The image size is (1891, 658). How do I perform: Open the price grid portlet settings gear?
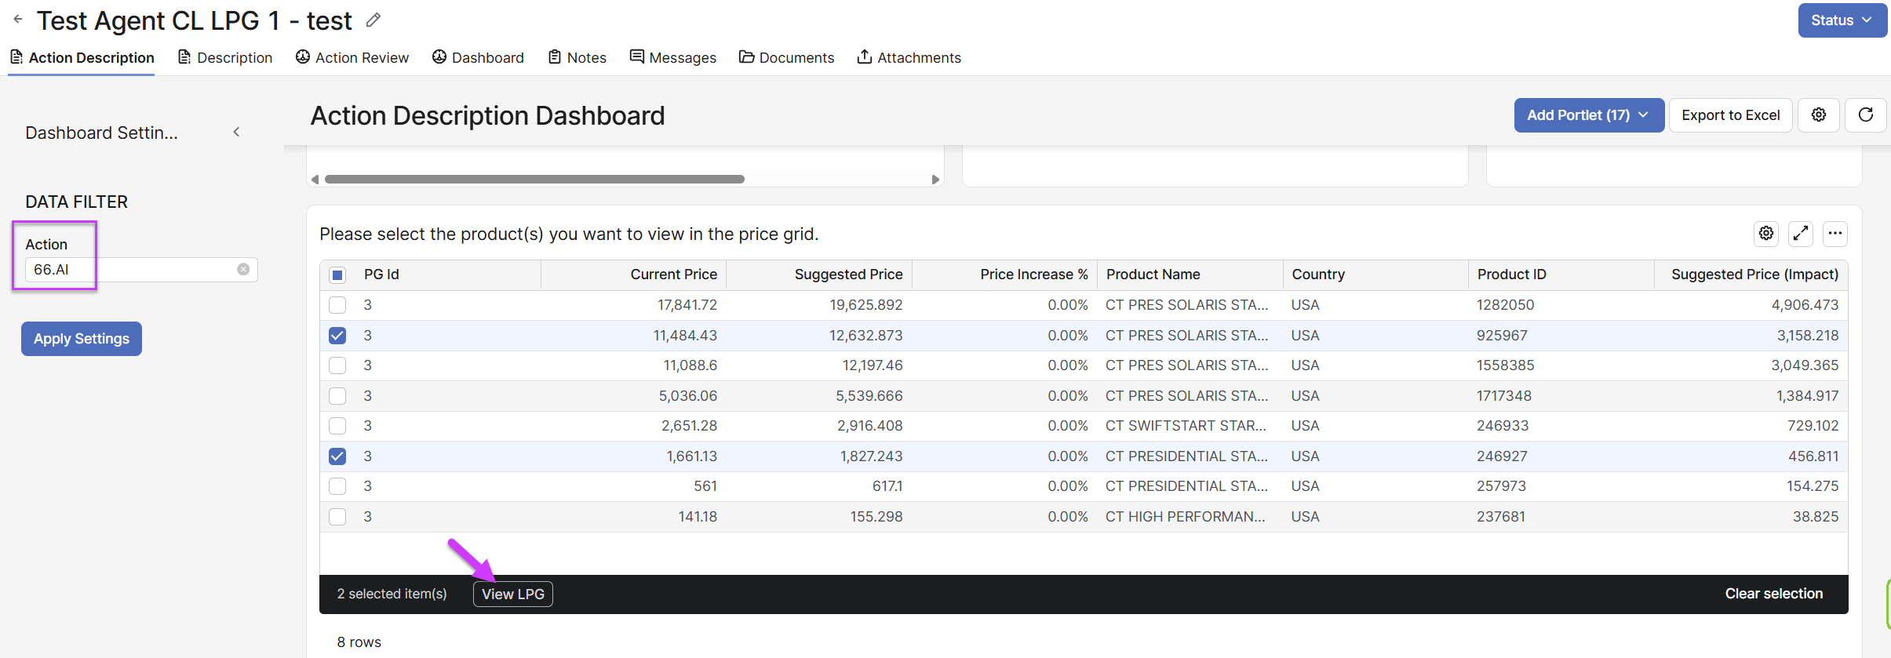click(x=1765, y=233)
